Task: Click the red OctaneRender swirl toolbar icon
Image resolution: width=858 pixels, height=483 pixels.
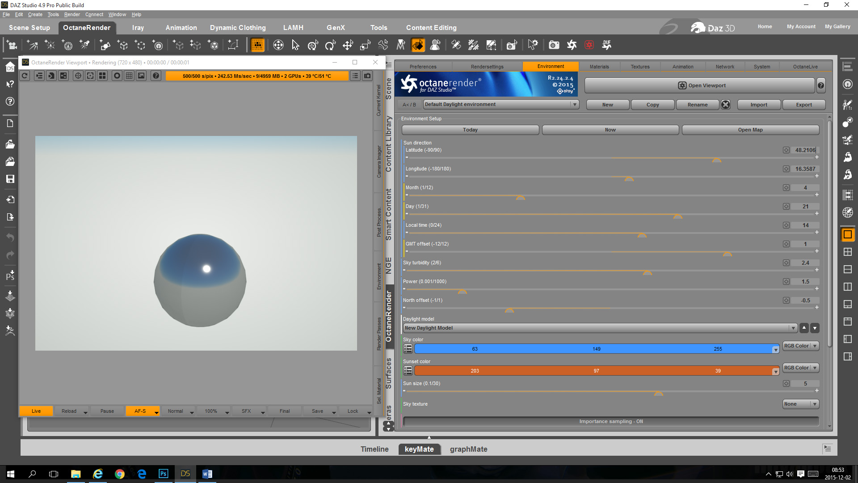Action: point(589,45)
